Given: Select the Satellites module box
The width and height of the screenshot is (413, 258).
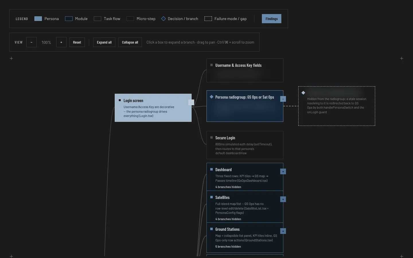Looking at the screenshot, I should [245, 207].
